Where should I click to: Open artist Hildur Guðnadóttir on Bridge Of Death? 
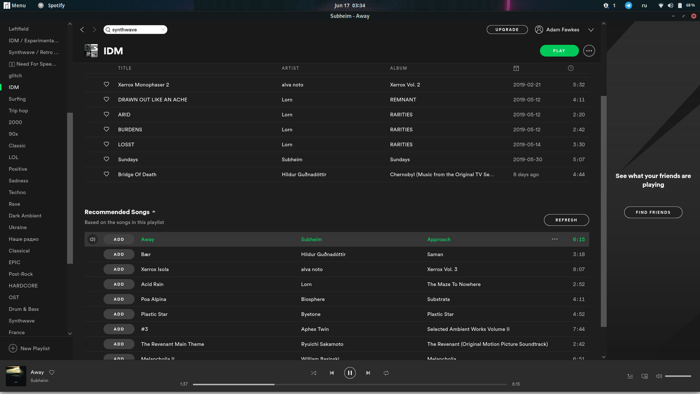[304, 174]
